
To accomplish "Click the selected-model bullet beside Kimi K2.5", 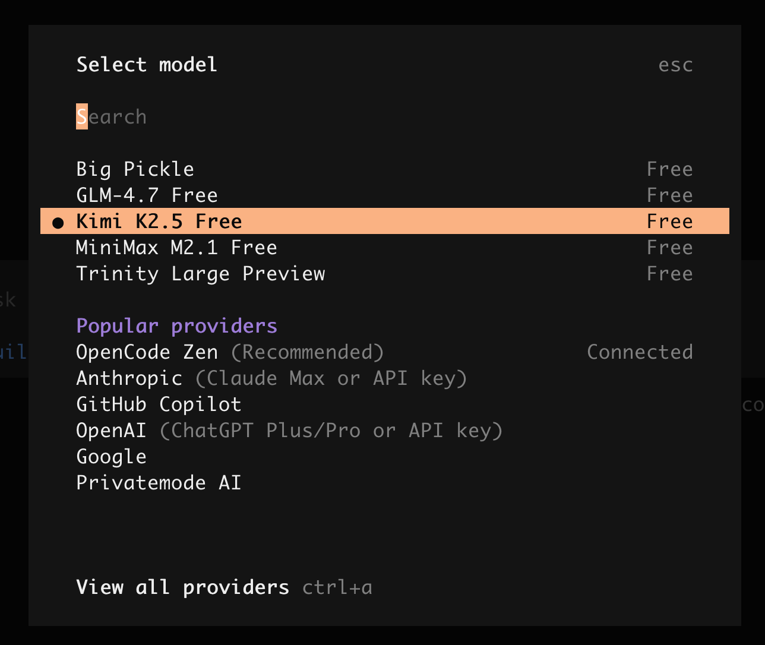I will point(58,223).
